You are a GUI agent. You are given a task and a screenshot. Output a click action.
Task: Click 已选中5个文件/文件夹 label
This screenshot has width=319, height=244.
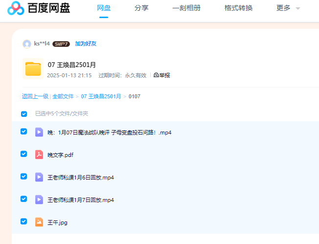click(x=62, y=113)
